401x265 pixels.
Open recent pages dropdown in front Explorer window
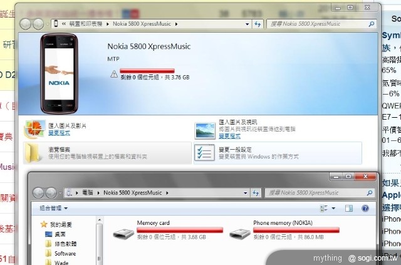pyautogui.click(x=61, y=193)
